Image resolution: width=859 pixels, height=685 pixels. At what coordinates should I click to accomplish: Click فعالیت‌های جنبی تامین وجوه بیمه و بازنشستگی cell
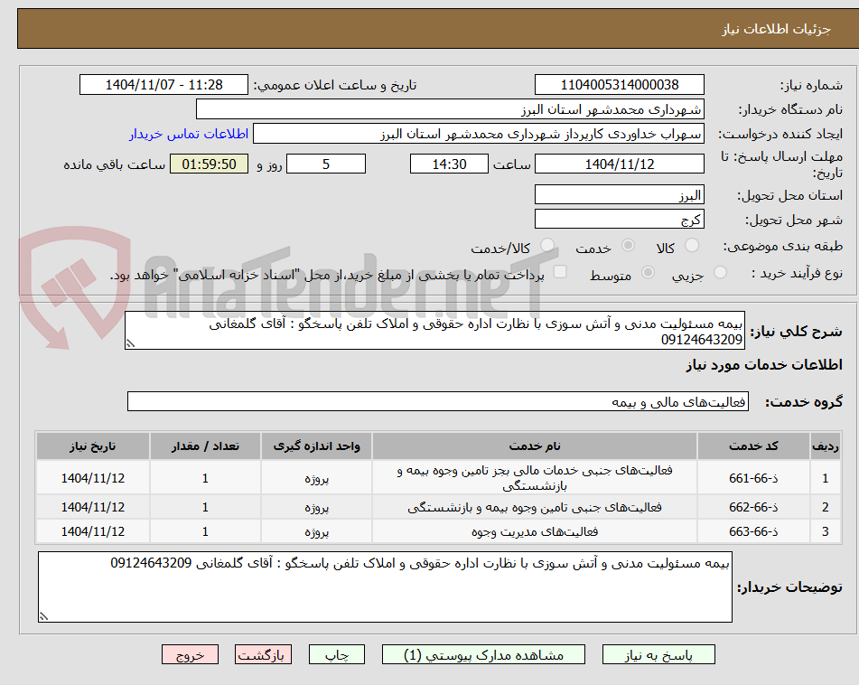pos(535,508)
